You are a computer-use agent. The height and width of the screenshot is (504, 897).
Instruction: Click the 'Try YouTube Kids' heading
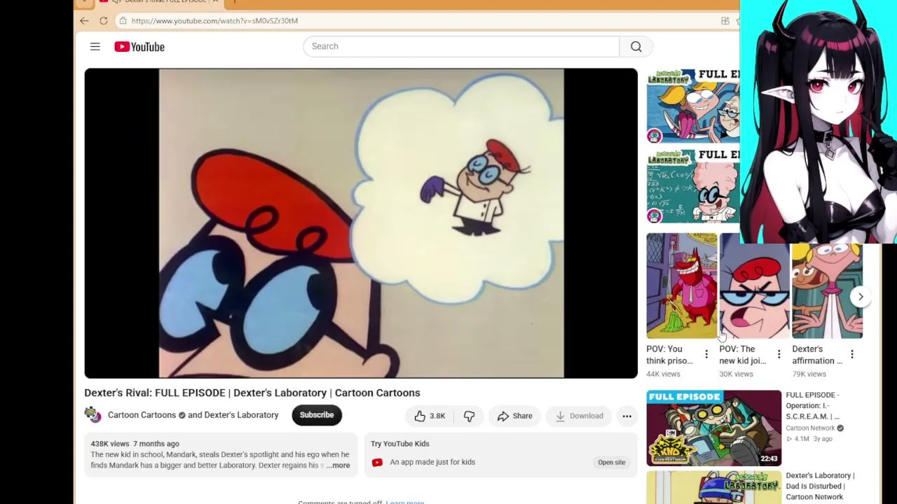[399, 444]
